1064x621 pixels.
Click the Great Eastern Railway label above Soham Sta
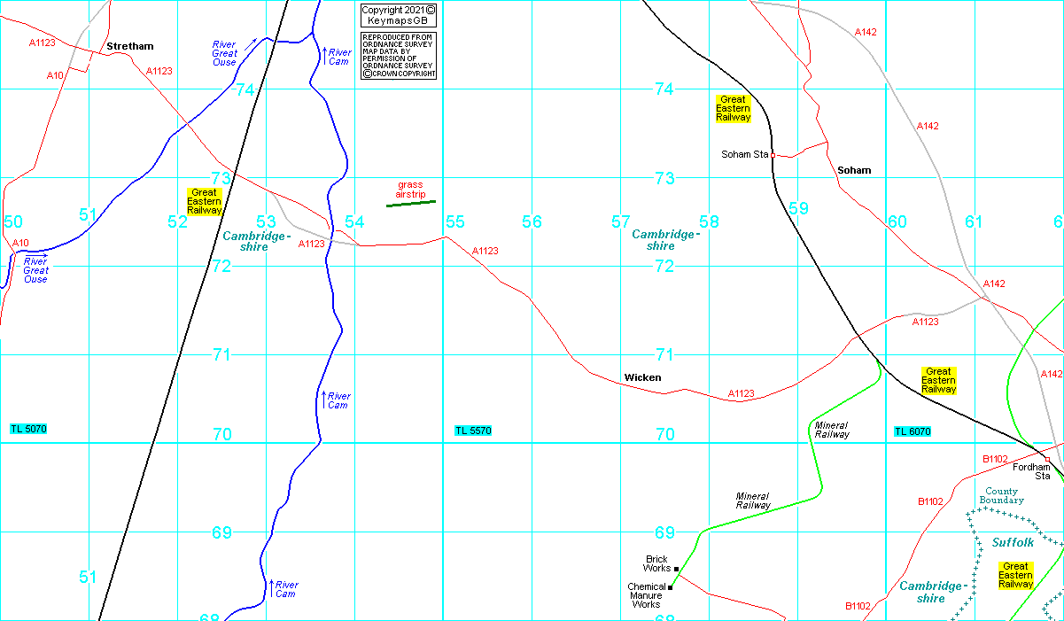(733, 108)
